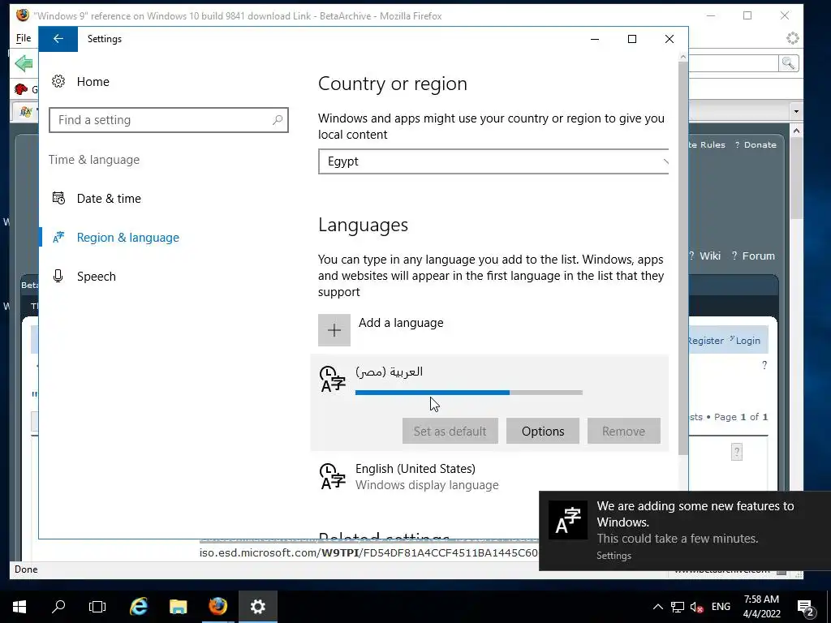
Task: Click the Settings window vertical scrollbar
Action: click(683, 257)
